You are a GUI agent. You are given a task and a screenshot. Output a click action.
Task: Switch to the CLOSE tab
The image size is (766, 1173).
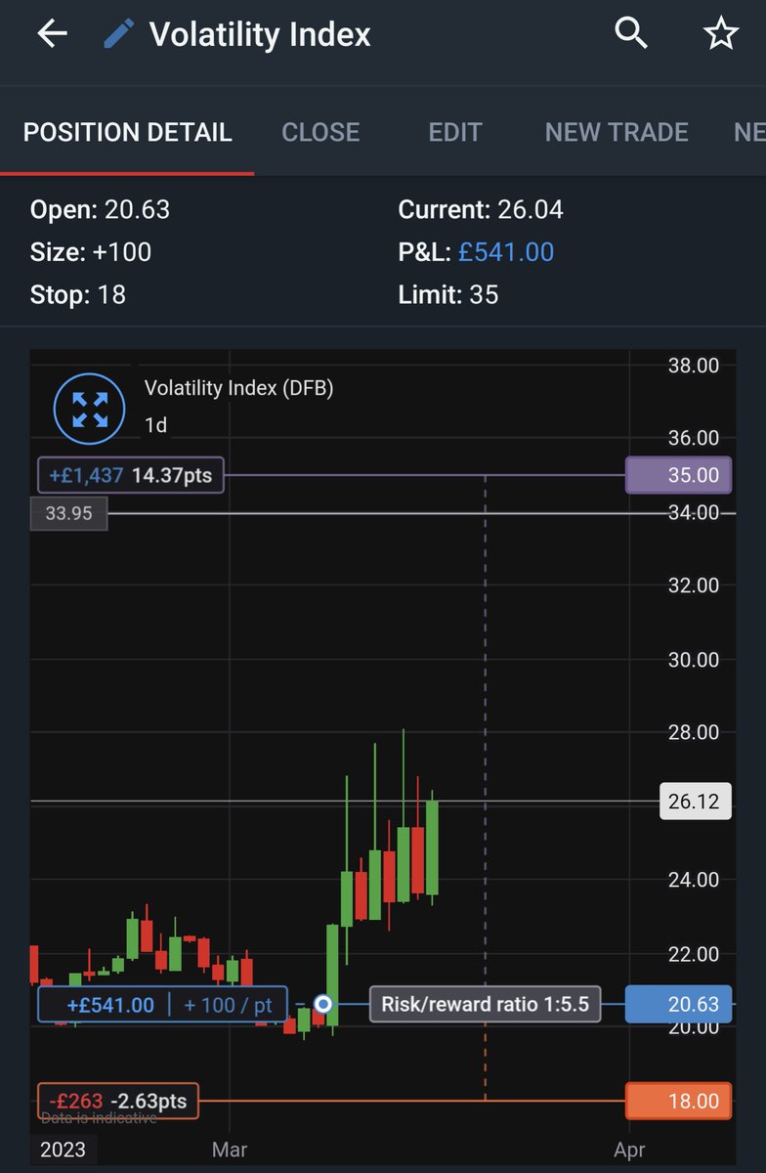320,132
